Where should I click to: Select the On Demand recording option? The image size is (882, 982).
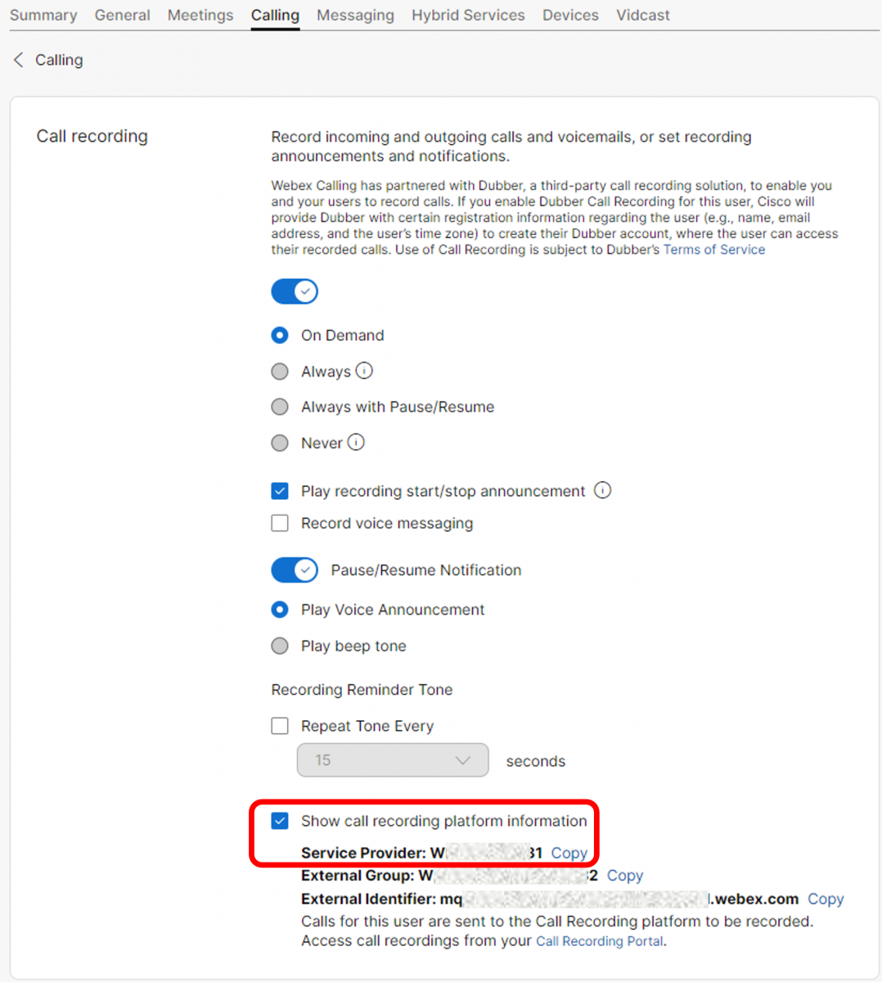point(280,336)
